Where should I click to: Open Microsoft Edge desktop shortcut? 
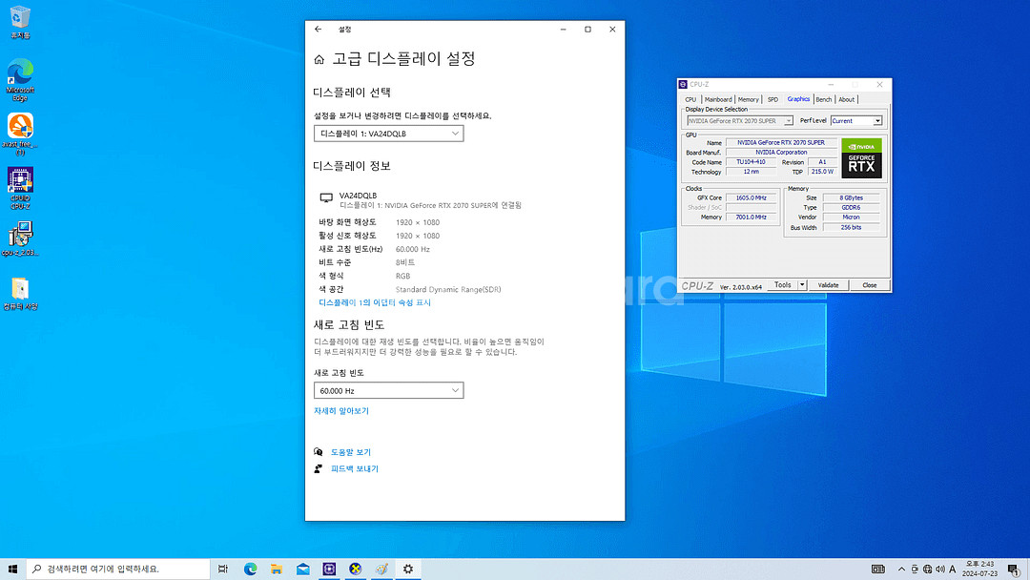20,79
